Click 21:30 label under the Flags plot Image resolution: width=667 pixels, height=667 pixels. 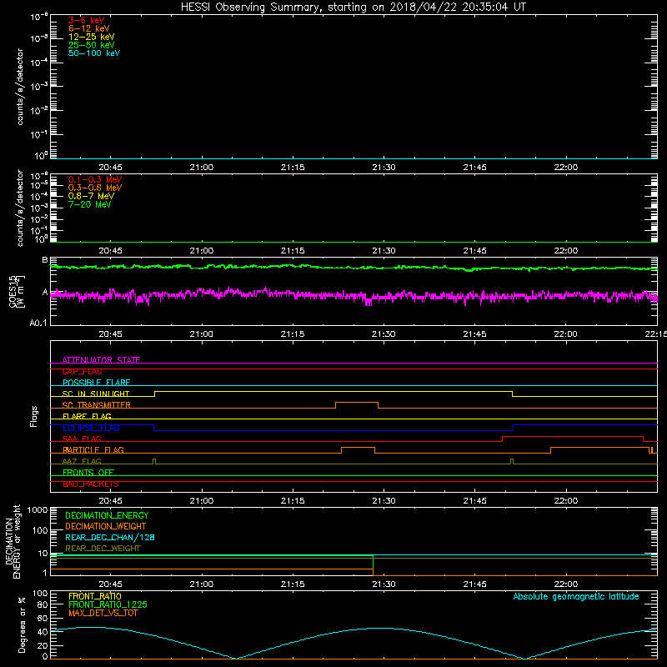tap(384, 501)
